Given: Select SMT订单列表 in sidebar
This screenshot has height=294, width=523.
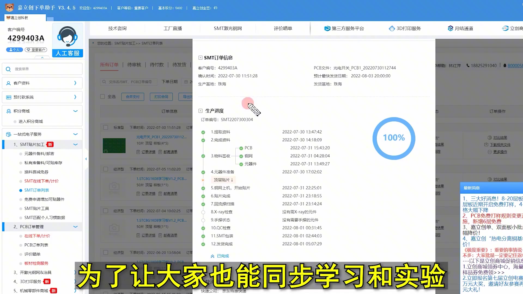Looking at the screenshot, I should tap(37, 190).
